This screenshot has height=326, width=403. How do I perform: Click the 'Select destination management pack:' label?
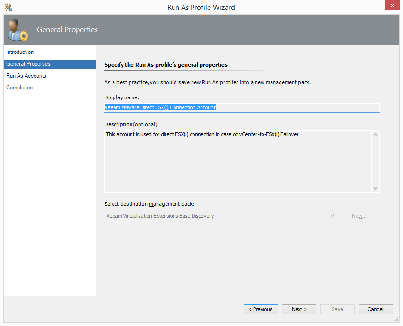coord(149,204)
